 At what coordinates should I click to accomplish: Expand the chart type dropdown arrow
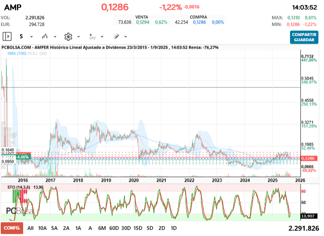click(x=55, y=37)
